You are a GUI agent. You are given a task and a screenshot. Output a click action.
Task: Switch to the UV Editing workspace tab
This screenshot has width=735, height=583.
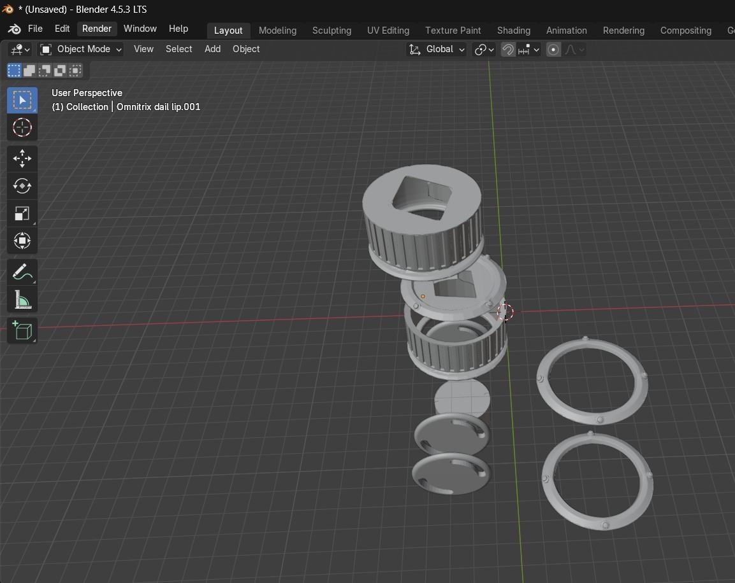pyautogui.click(x=388, y=31)
